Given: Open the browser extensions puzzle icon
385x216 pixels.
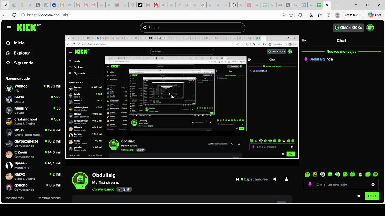Looking at the screenshot, I should [300, 15].
